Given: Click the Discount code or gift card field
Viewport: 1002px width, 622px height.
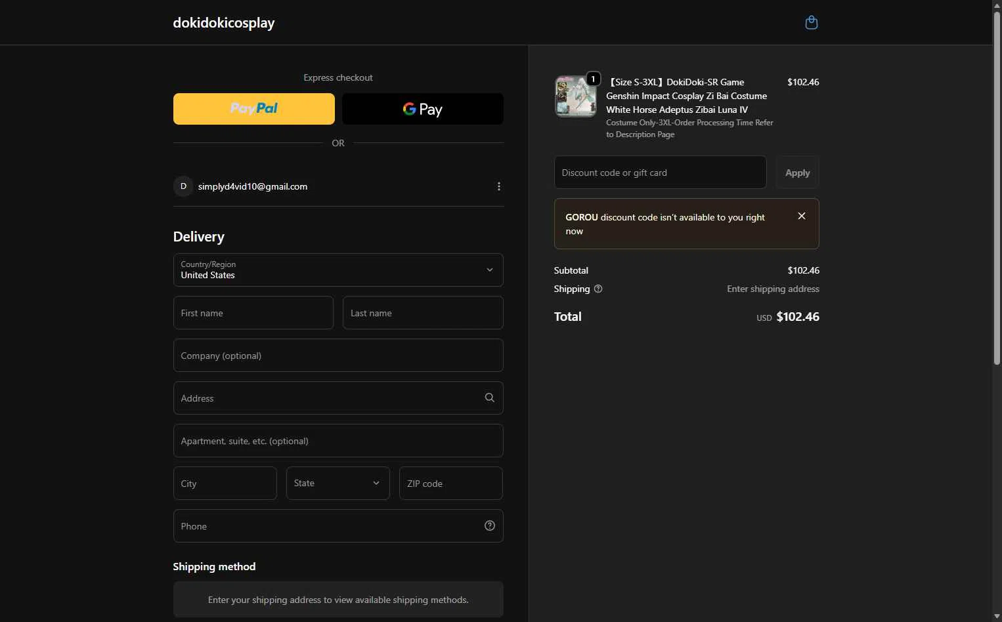Looking at the screenshot, I should [x=660, y=173].
